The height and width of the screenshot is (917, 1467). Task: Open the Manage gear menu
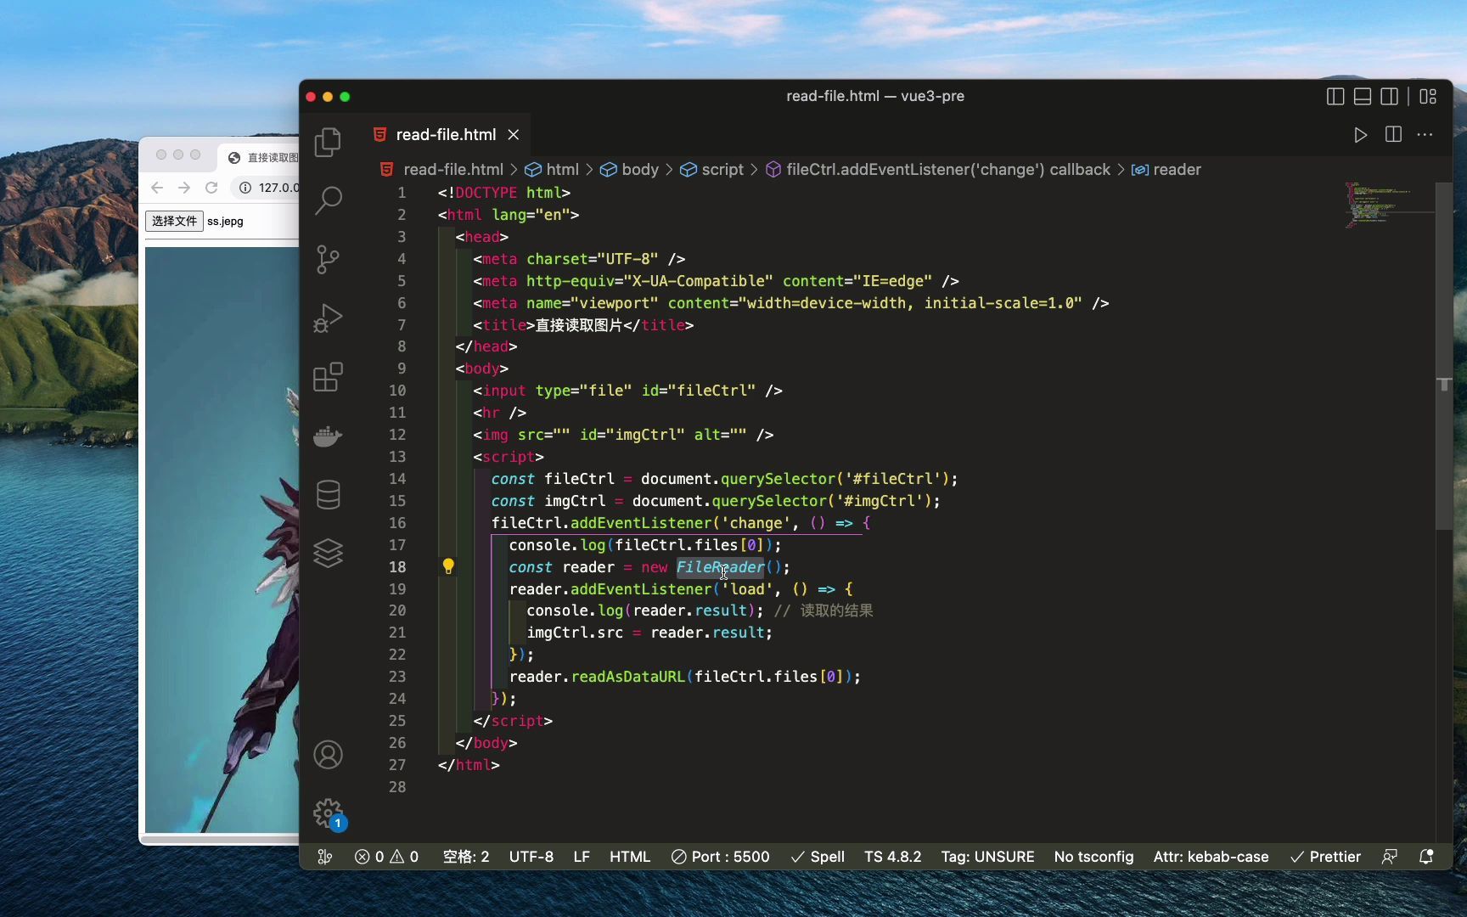[328, 813]
